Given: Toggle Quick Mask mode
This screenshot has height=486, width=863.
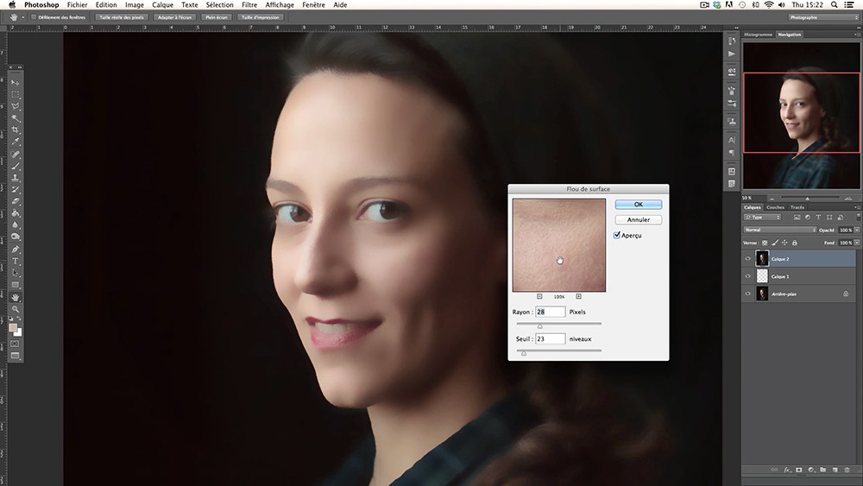Looking at the screenshot, I should [x=15, y=344].
